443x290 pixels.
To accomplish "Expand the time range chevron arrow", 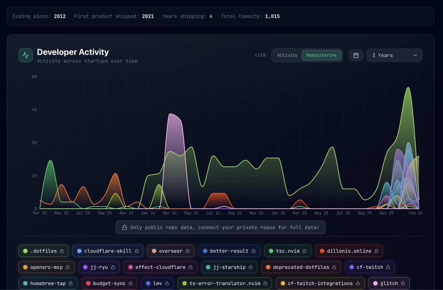I will click(x=415, y=55).
